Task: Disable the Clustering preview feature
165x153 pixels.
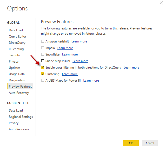Action: (43, 74)
